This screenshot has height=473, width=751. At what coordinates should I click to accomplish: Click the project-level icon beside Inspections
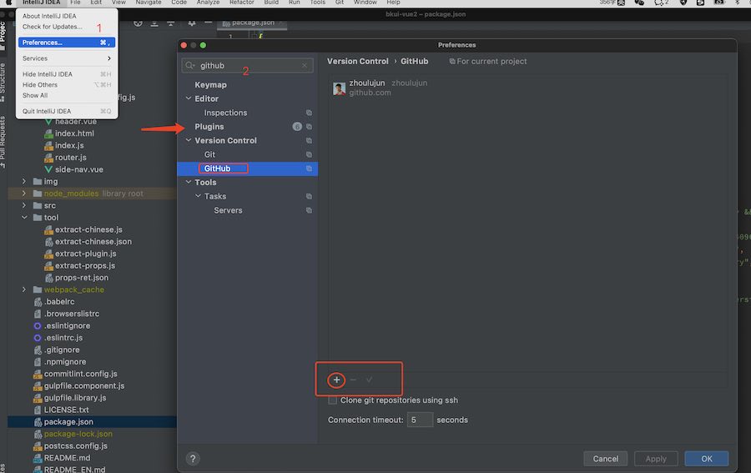[x=309, y=113]
